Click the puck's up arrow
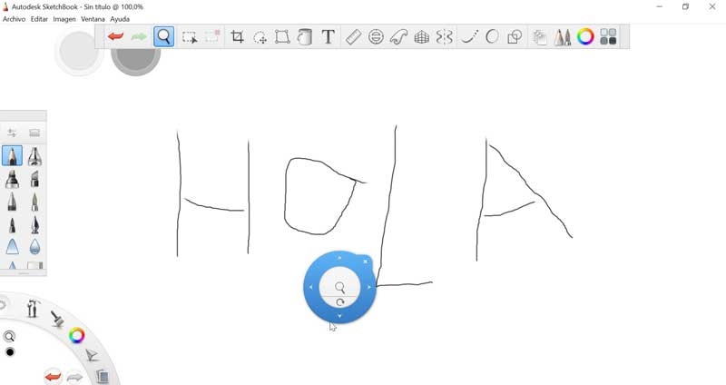Viewport: 726px width, 385px height. [339, 258]
